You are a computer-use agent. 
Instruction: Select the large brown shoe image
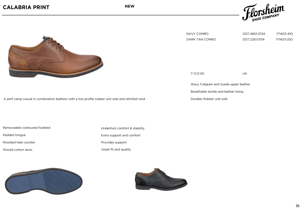56,57
